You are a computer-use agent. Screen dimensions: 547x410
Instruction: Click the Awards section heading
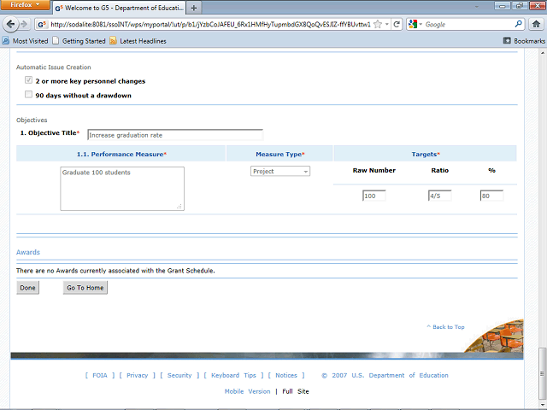tap(28, 252)
